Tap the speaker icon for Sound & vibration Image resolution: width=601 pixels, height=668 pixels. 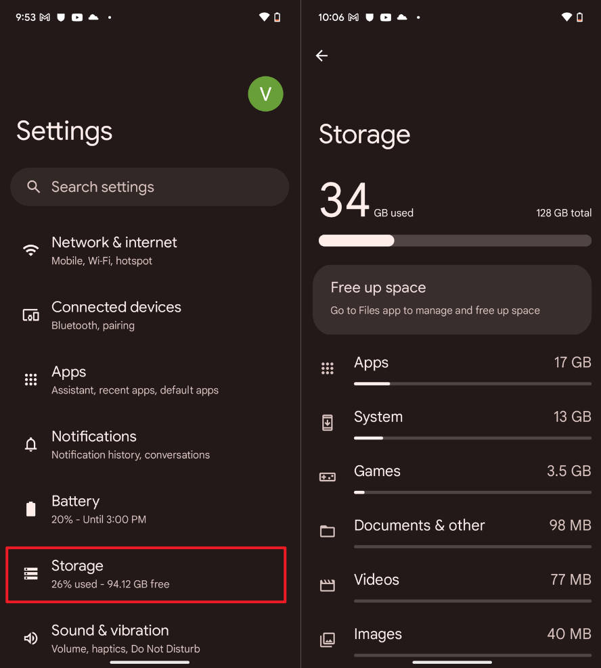(x=30, y=638)
